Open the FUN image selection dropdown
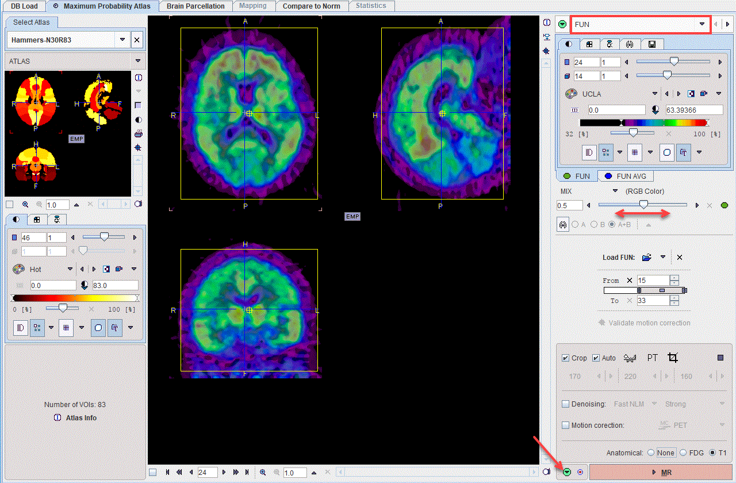736x483 pixels. pos(702,25)
